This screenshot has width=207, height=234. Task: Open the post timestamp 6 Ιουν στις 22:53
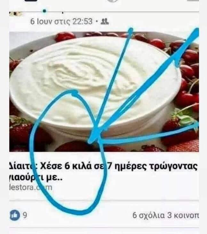(x=61, y=22)
